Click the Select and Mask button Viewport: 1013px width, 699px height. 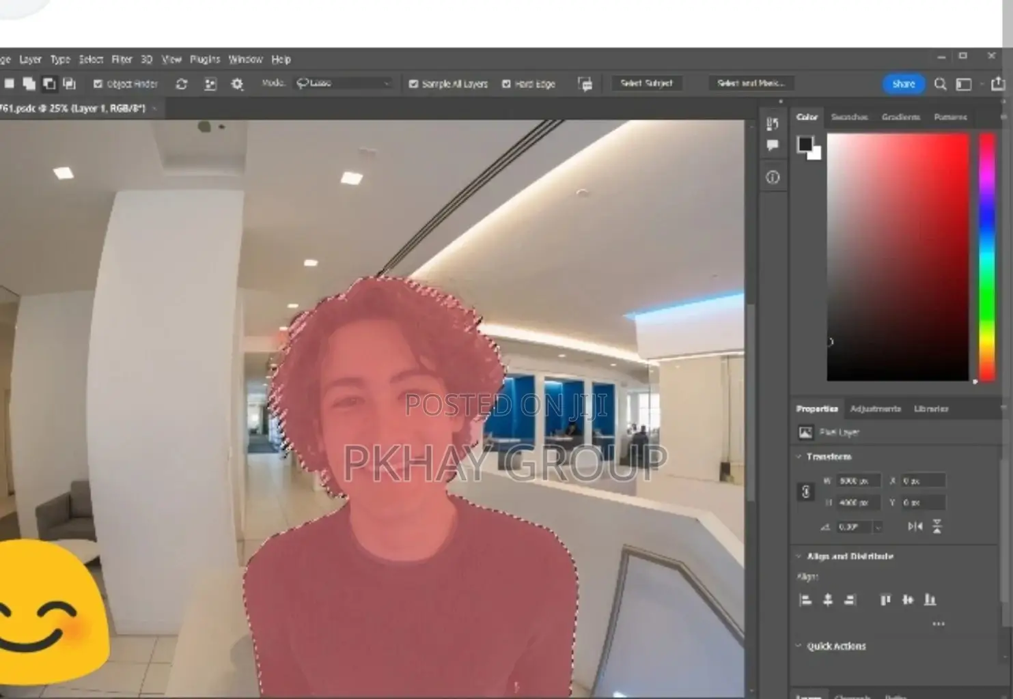coord(751,83)
